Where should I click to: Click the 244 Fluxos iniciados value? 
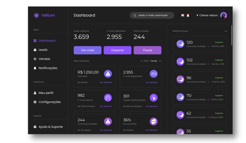click(x=139, y=37)
